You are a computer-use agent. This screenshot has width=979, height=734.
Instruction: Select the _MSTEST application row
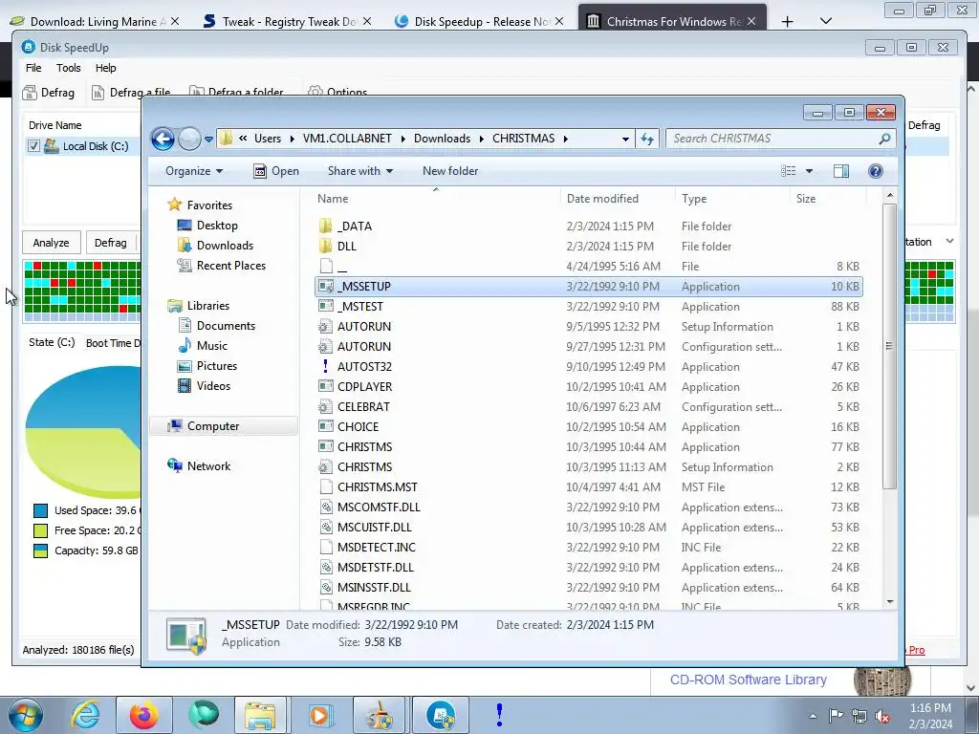pos(589,307)
